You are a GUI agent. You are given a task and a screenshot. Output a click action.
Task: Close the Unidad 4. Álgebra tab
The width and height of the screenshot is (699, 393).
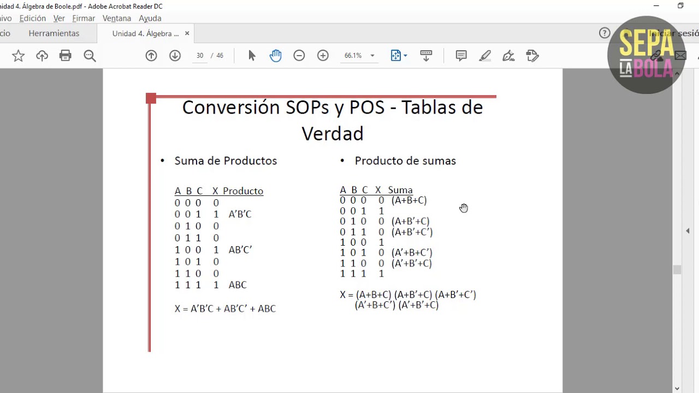pyautogui.click(x=187, y=33)
